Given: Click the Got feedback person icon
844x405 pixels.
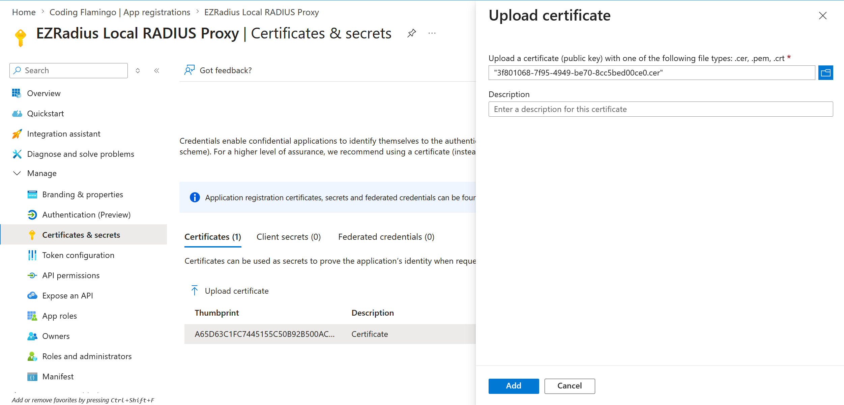Looking at the screenshot, I should click(x=190, y=70).
